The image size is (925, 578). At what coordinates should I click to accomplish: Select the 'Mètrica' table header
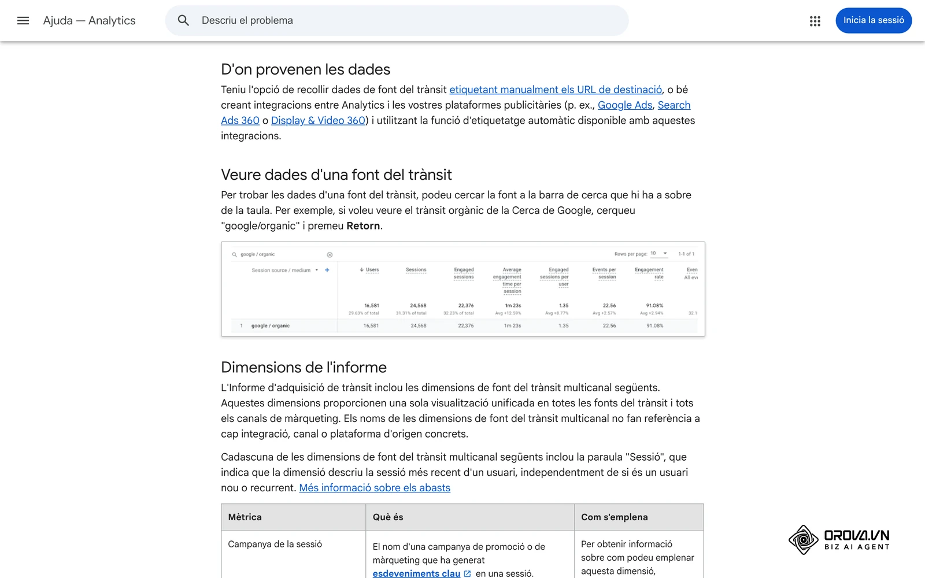[x=293, y=517]
